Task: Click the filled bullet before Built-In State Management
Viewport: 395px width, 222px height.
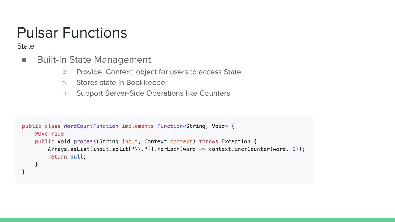Action: point(24,60)
